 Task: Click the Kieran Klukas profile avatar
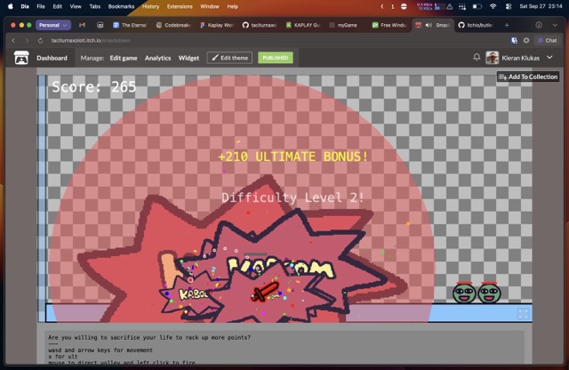492,58
